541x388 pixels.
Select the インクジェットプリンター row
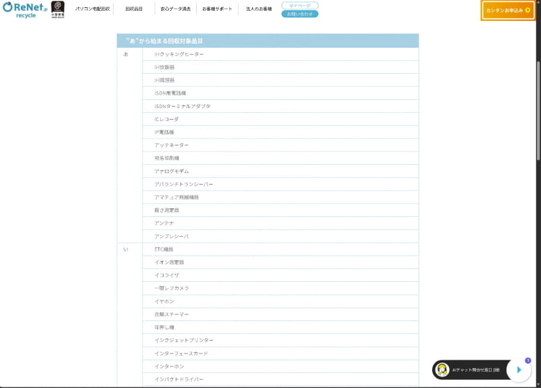pyautogui.click(x=281, y=340)
